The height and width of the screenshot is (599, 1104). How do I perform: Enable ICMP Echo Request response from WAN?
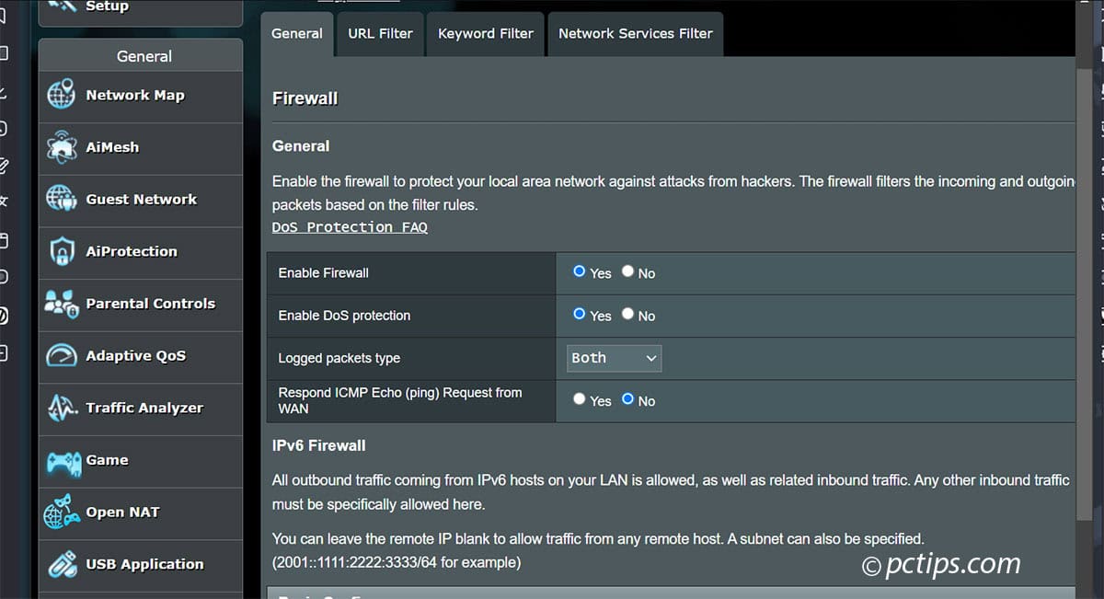[x=581, y=399]
